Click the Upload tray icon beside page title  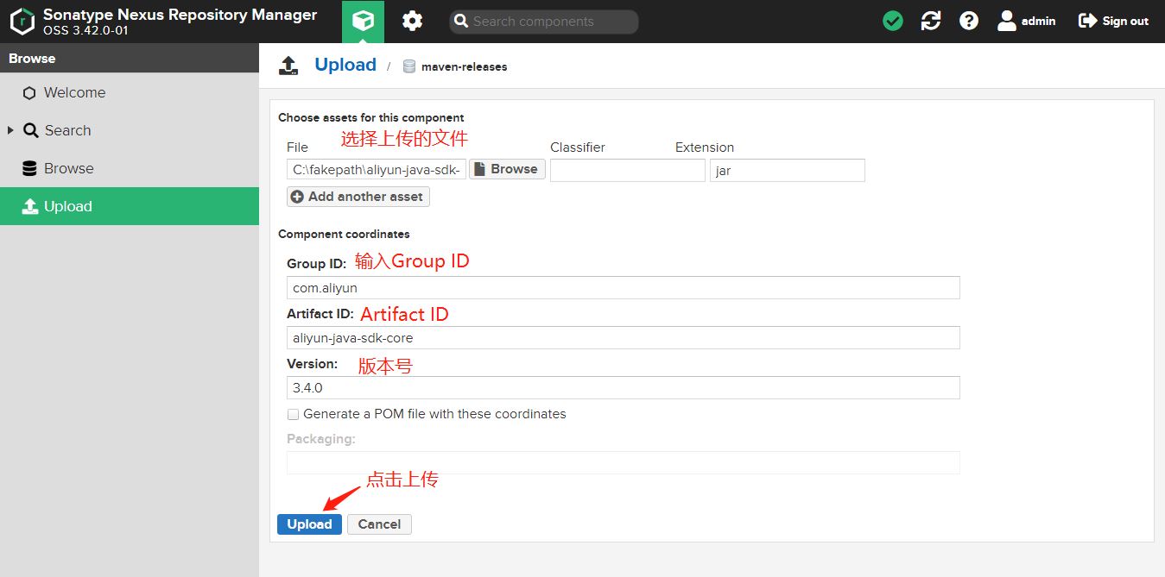coord(288,66)
